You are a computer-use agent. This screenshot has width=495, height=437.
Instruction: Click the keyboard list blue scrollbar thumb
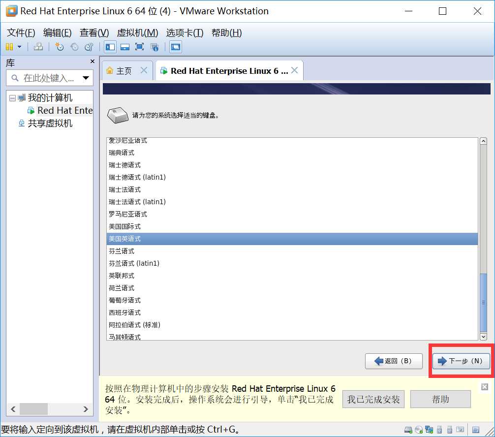483,303
